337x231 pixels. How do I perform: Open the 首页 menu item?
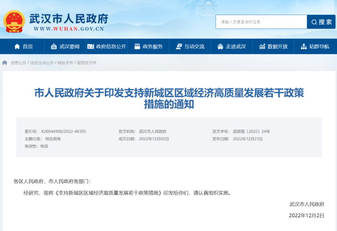(22, 46)
